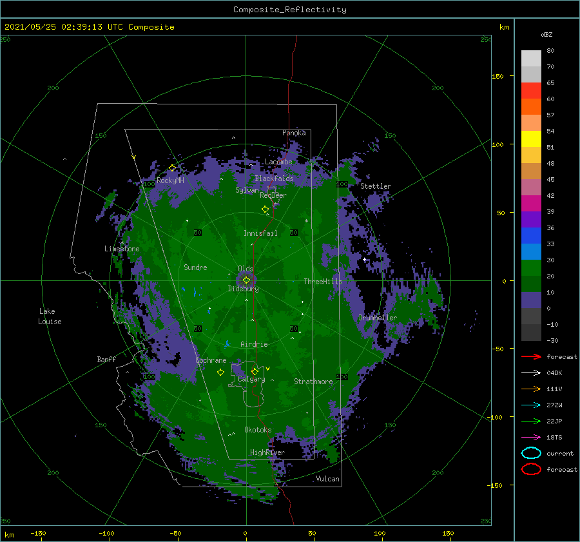Click the Sylvan label
Viewport: 580px width, 542px height.
click(247, 190)
